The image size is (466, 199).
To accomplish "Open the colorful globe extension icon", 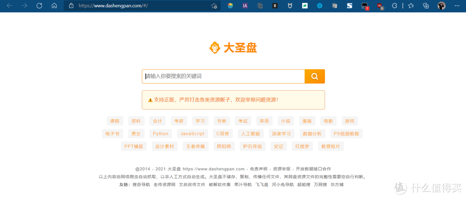I will coord(230,6).
